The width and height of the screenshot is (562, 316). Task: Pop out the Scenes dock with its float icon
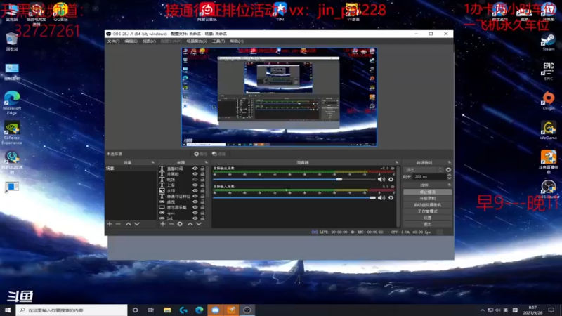pyautogui.click(x=153, y=162)
